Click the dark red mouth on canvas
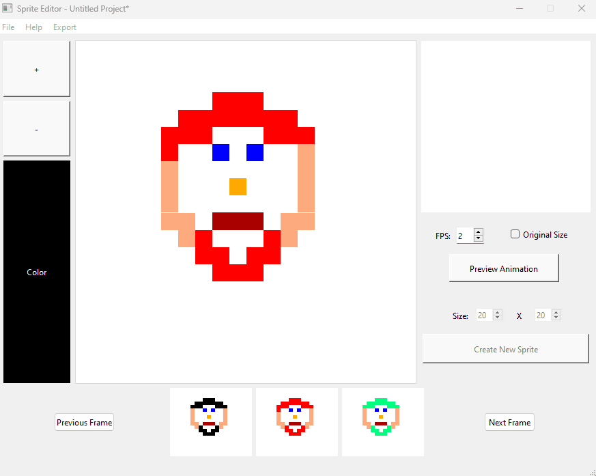 tap(238, 221)
